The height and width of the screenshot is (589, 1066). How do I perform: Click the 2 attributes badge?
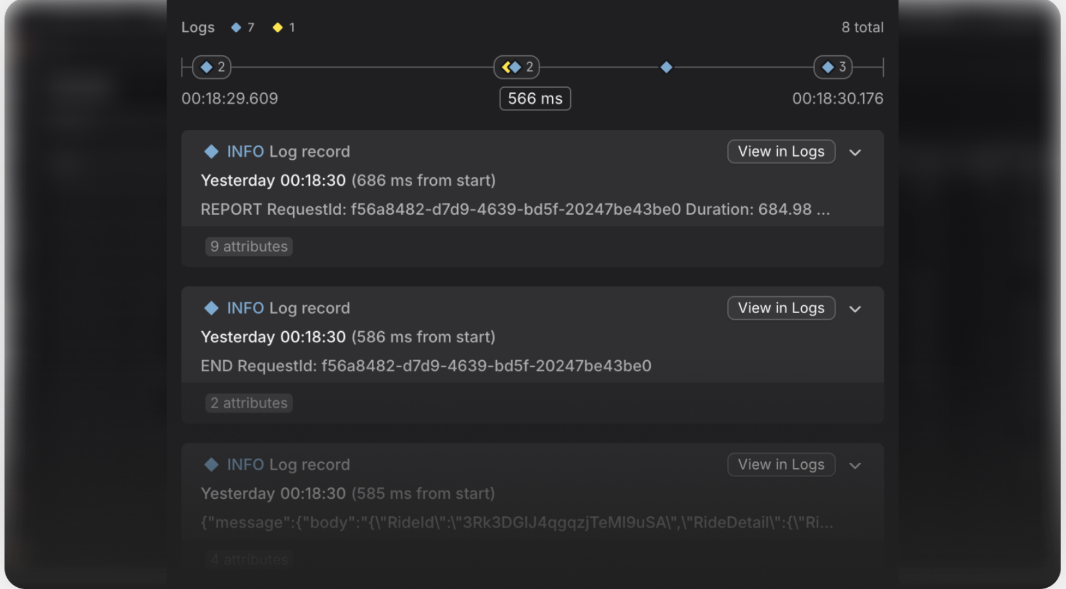click(x=249, y=403)
